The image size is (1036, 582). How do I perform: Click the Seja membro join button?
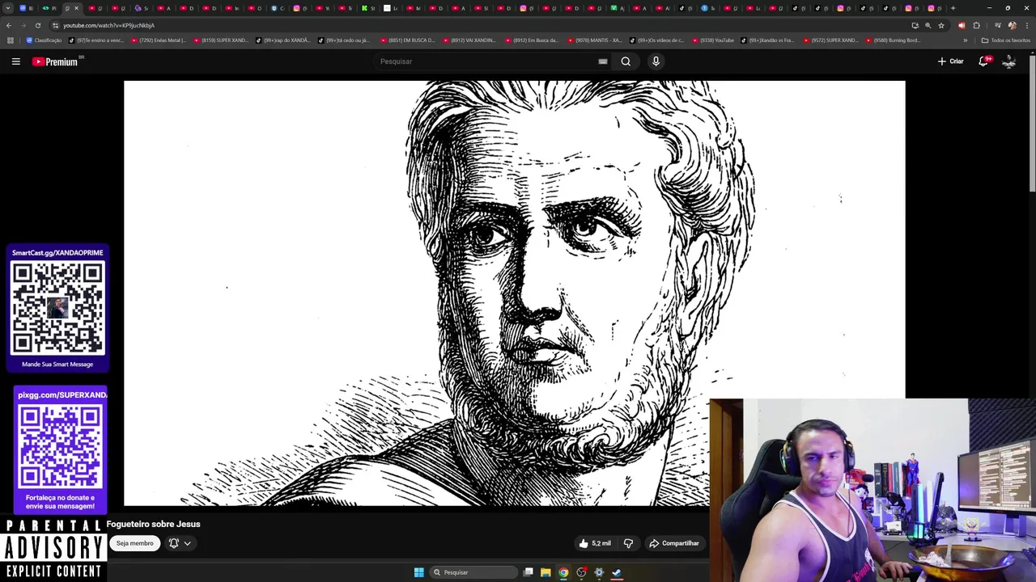point(134,543)
